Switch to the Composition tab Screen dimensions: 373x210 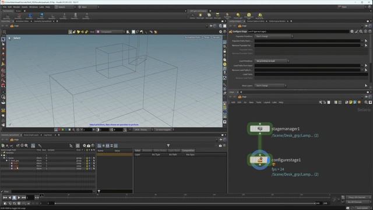[x=188, y=150]
